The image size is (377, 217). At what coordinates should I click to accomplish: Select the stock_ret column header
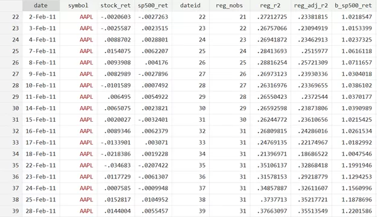tap(115, 5)
